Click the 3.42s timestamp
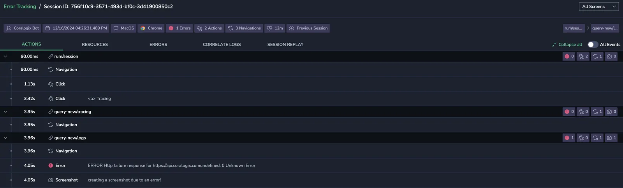Image resolution: width=623 pixels, height=188 pixels. coord(30,99)
